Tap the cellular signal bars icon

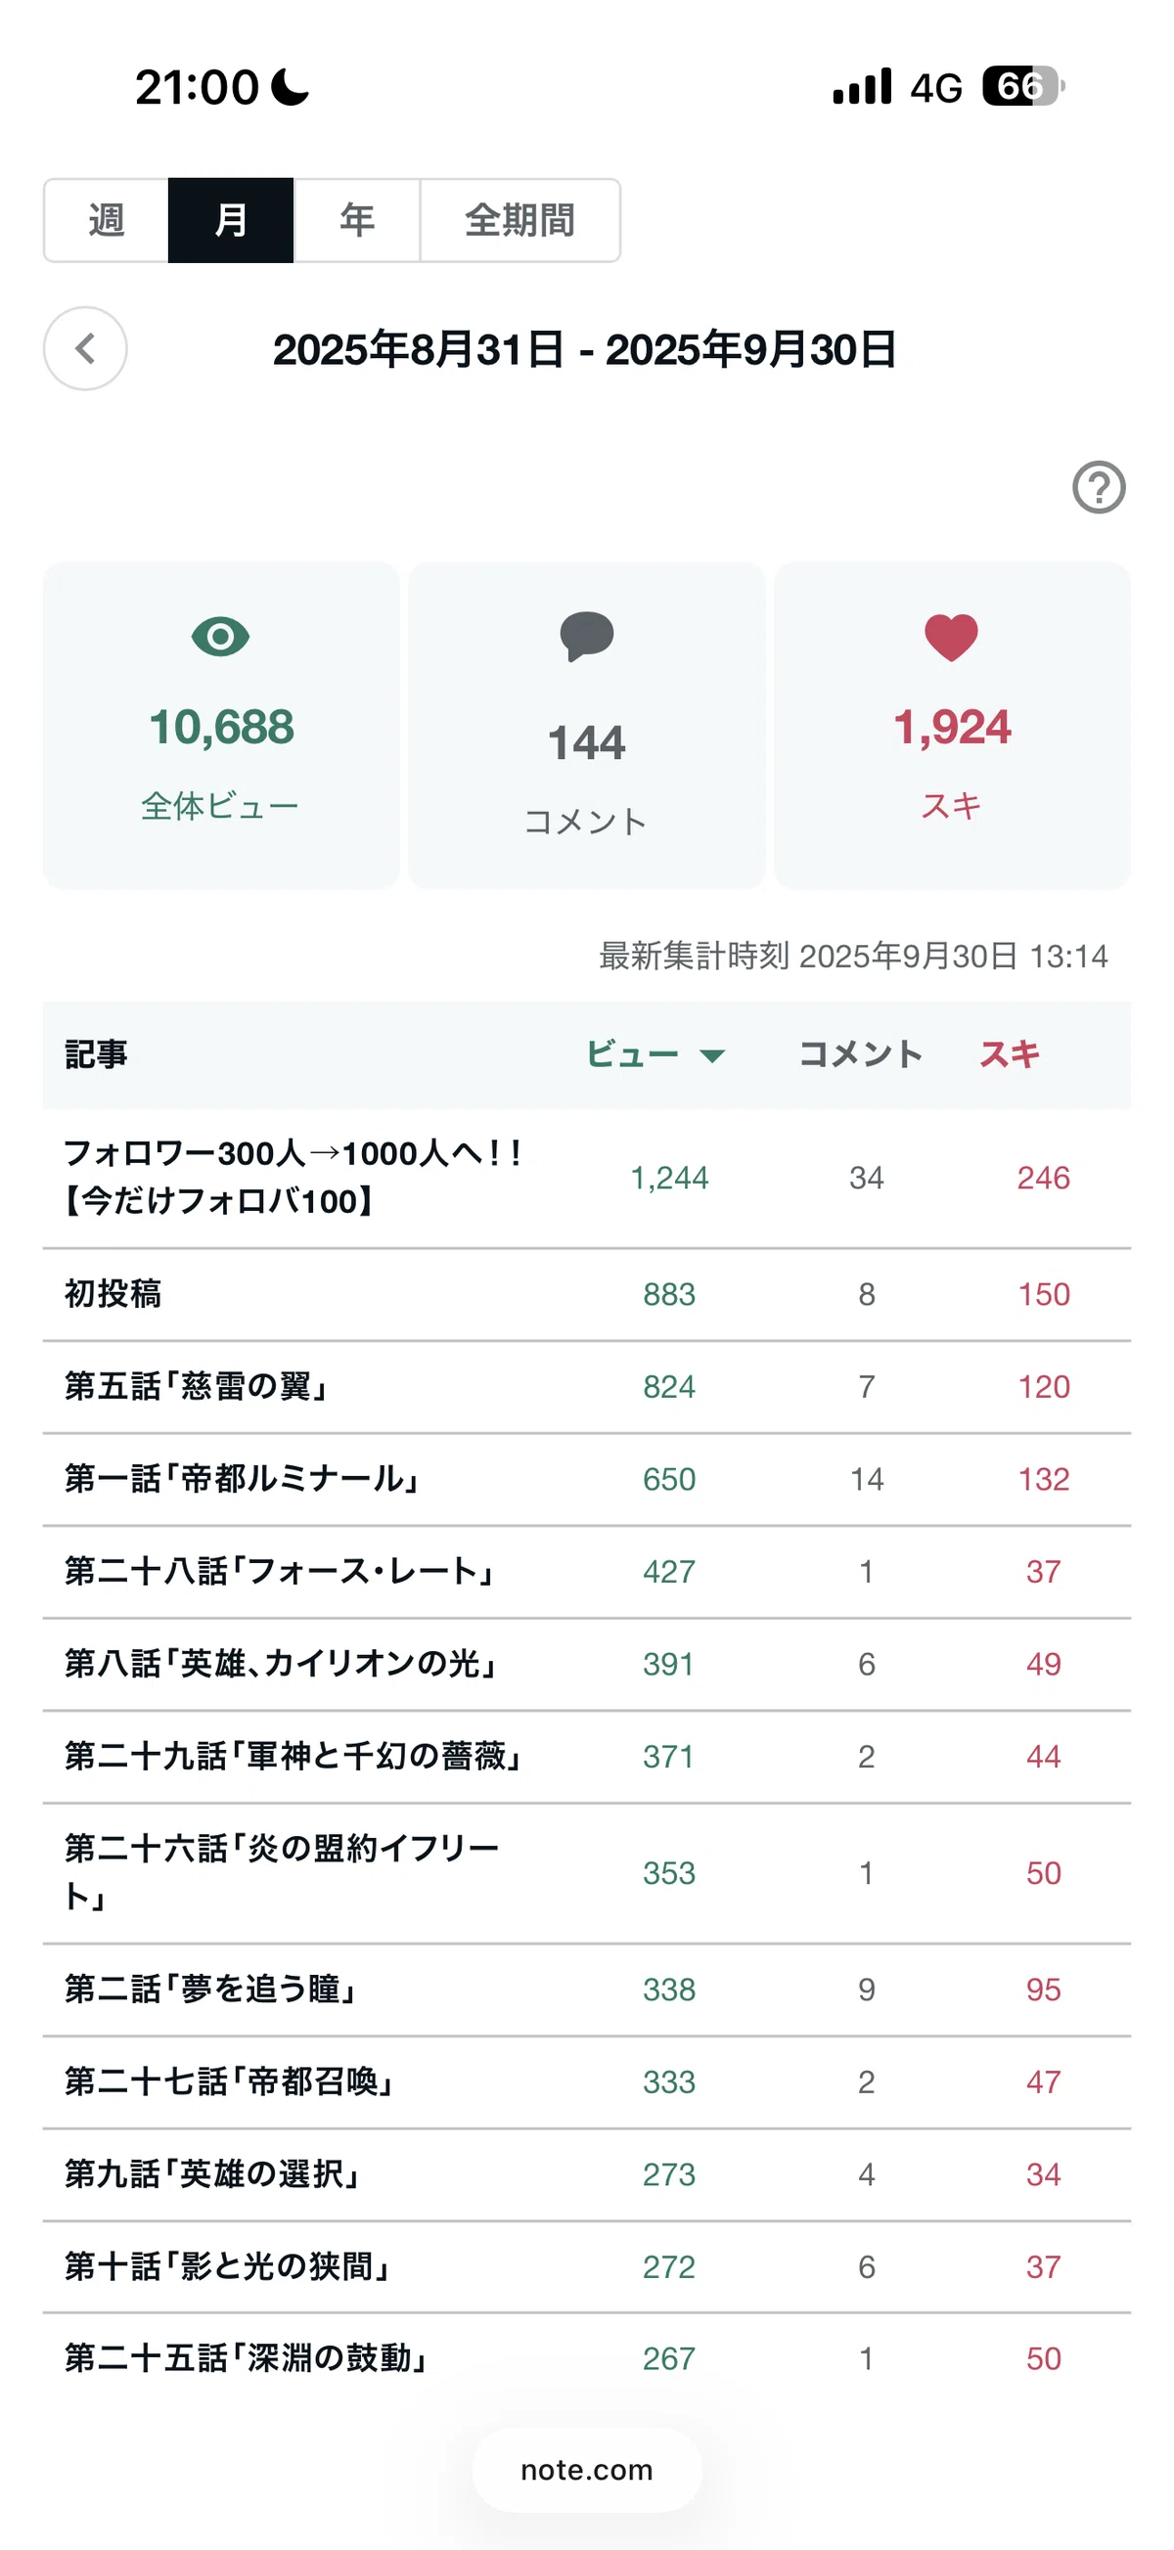pyautogui.click(x=862, y=86)
